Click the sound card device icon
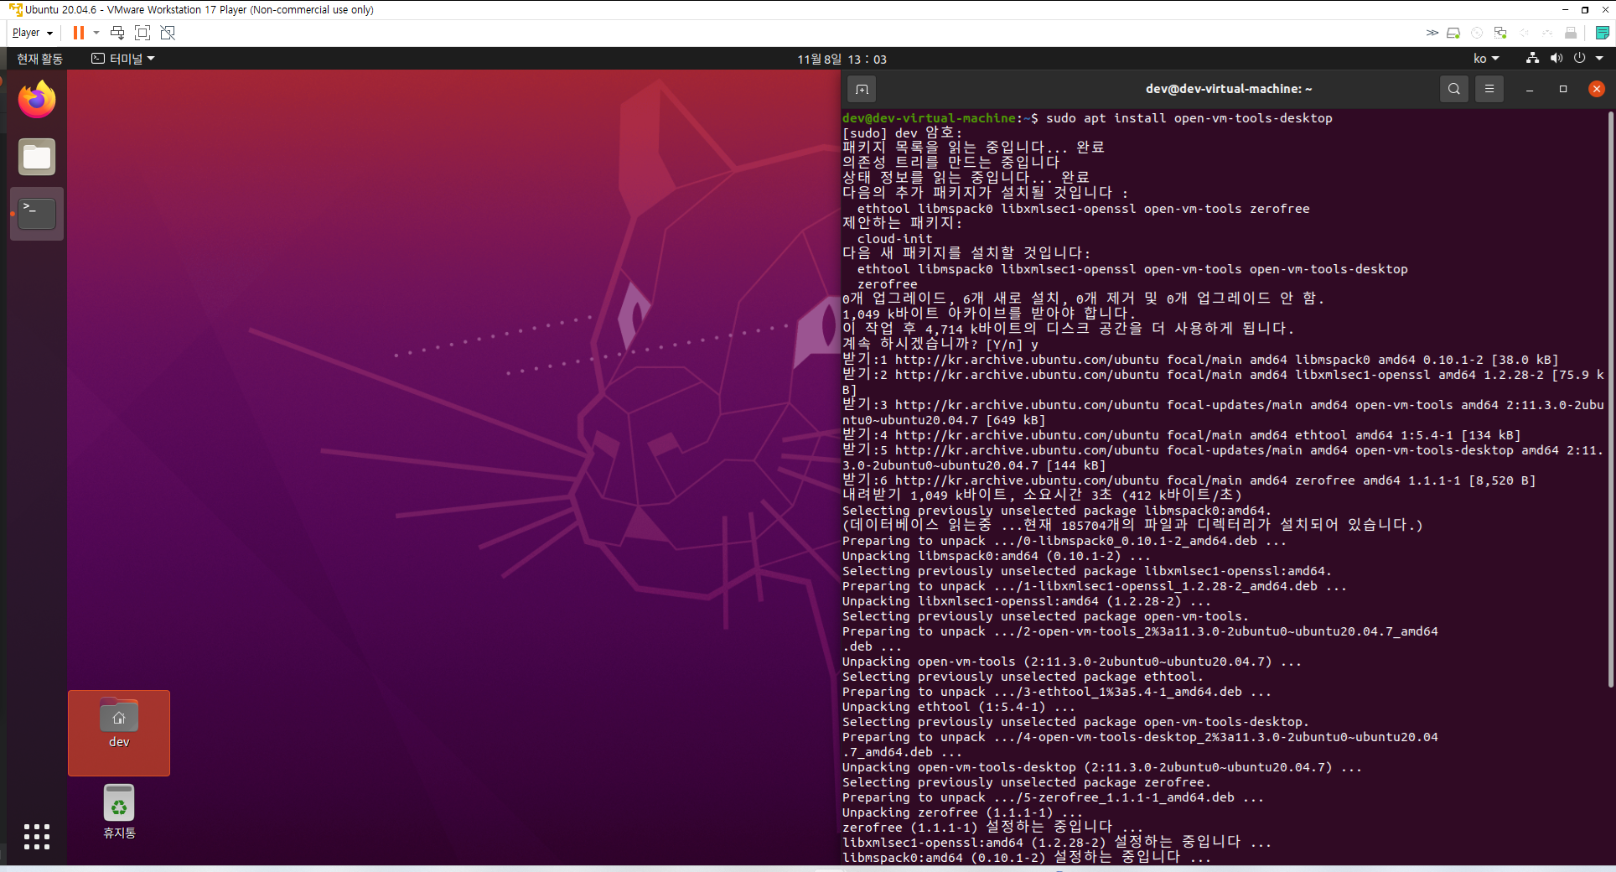The width and height of the screenshot is (1616, 872). pyautogui.click(x=1524, y=33)
